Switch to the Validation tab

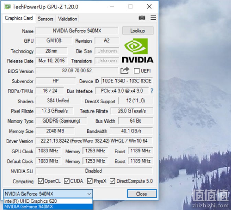pos(68,19)
